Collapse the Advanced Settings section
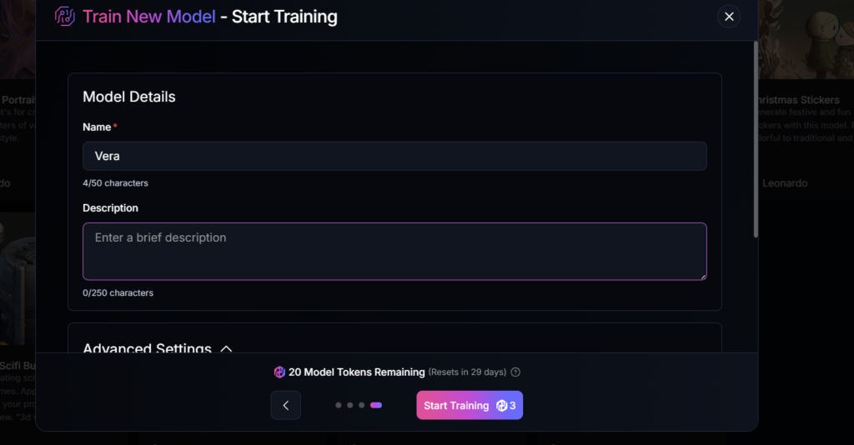 226,348
